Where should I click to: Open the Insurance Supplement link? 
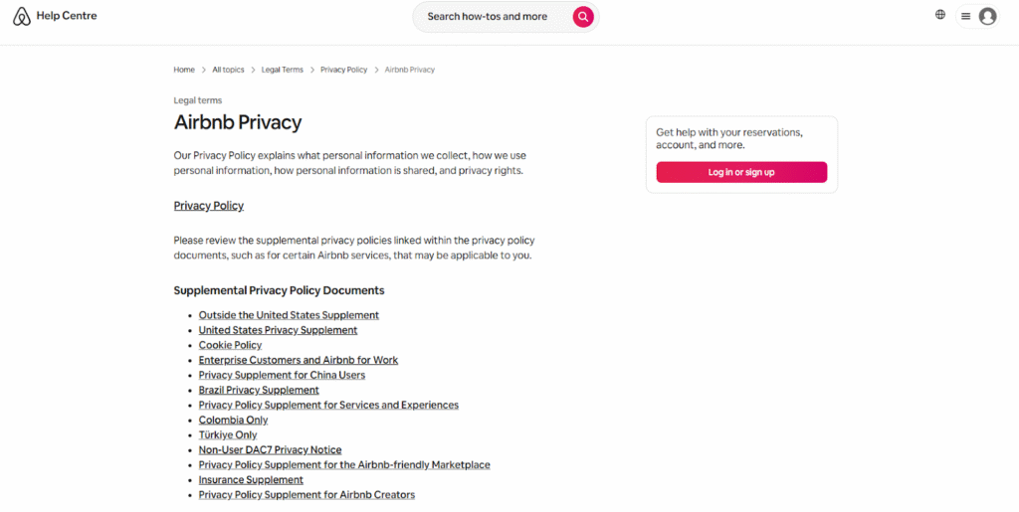pos(251,479)
